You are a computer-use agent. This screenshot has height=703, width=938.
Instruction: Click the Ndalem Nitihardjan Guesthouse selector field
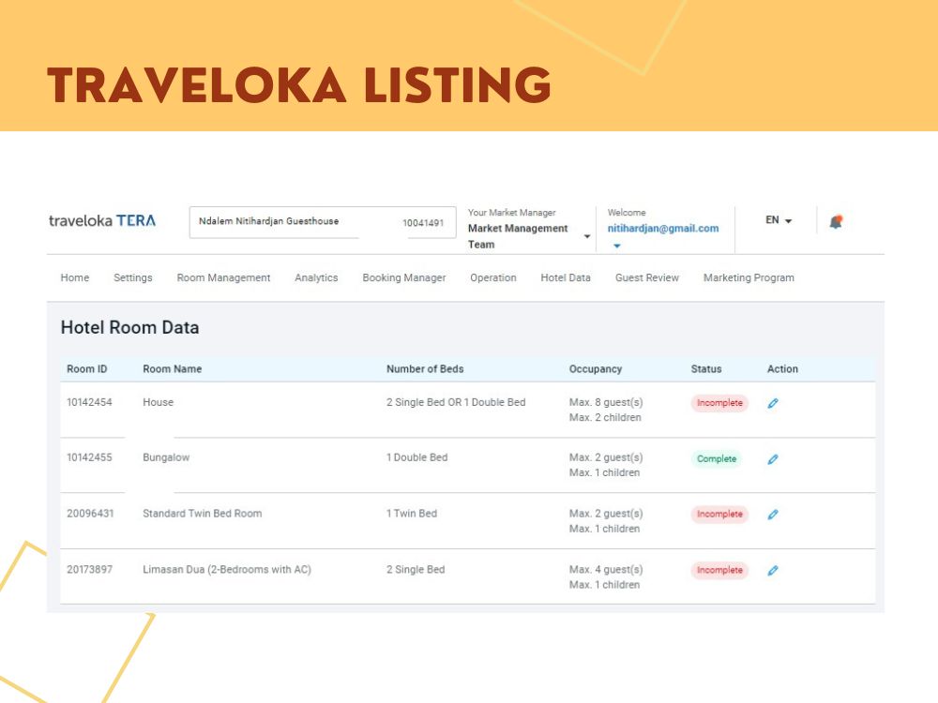323,222
